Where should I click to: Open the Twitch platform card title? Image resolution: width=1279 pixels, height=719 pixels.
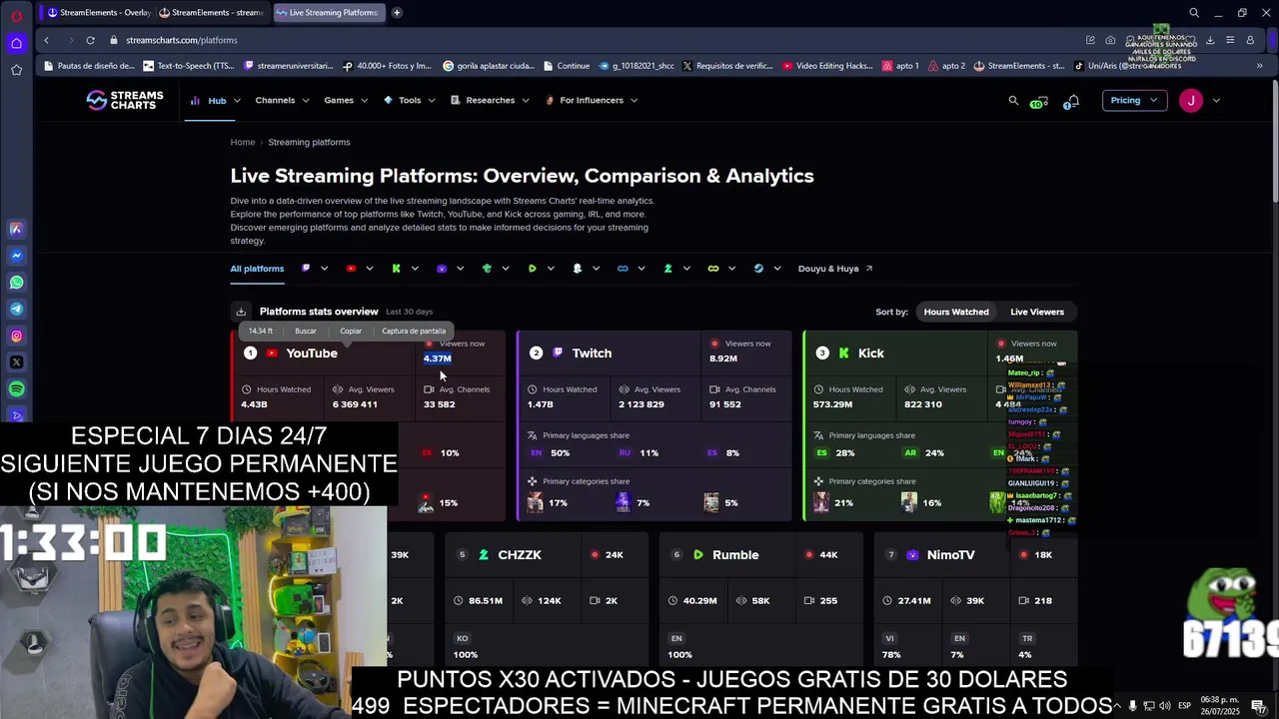click(x=592, y=354)
